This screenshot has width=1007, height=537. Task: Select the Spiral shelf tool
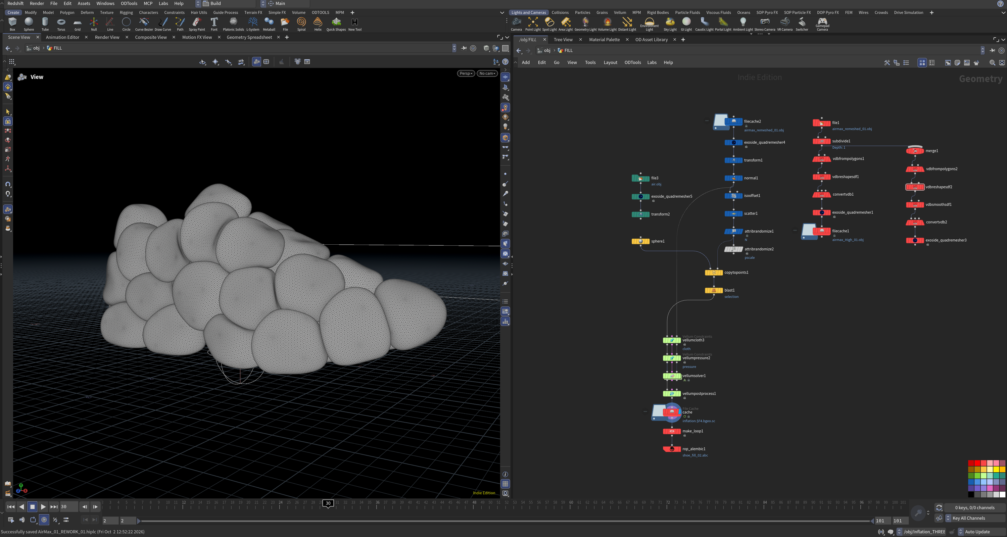click(x=301, y=24)
